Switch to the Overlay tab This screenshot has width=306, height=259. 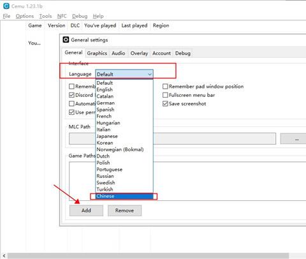pos(139,53)
